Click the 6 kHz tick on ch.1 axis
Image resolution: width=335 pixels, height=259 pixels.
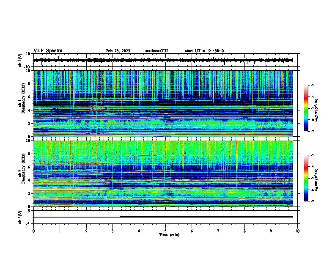[x=29, y=97]
